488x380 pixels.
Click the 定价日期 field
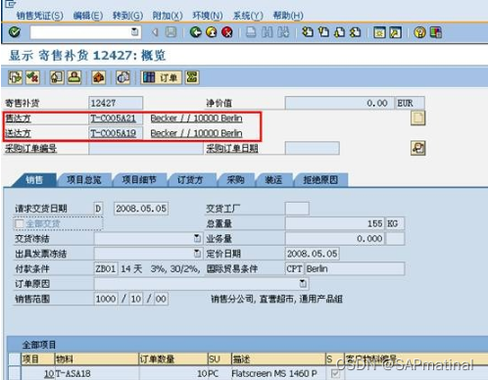pos(313,254)
